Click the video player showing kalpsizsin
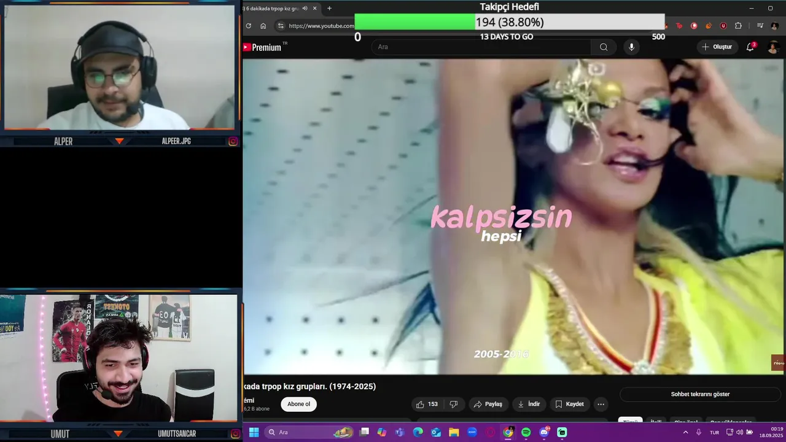The image size is (786, 442). click(514, 217)
